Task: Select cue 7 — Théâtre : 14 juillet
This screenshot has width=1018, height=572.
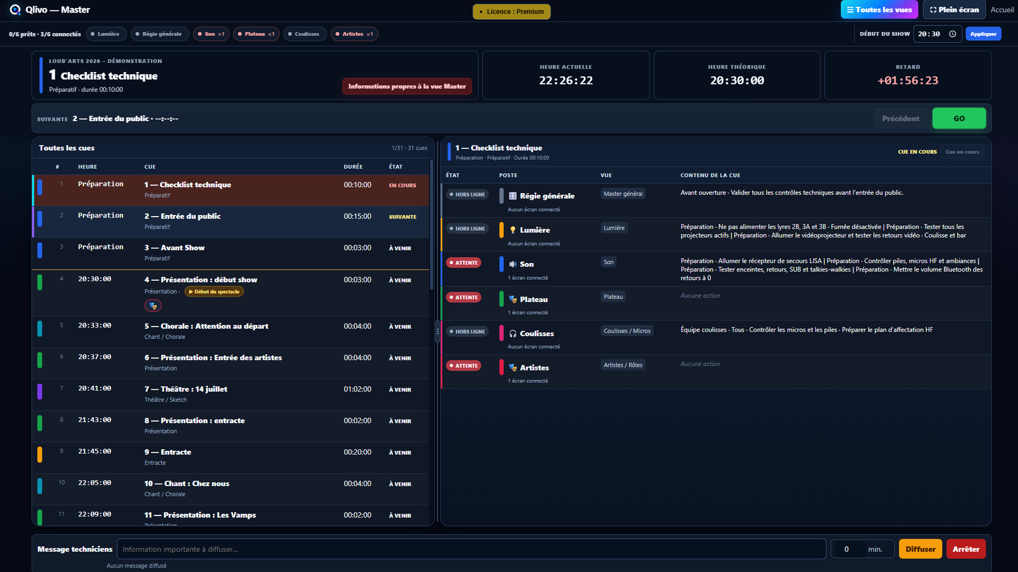Action: click(231, 394)
